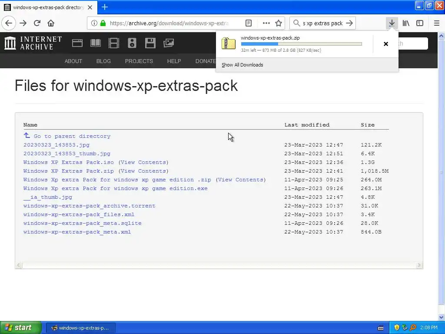Open the HELP menu item

coord(174,61)
